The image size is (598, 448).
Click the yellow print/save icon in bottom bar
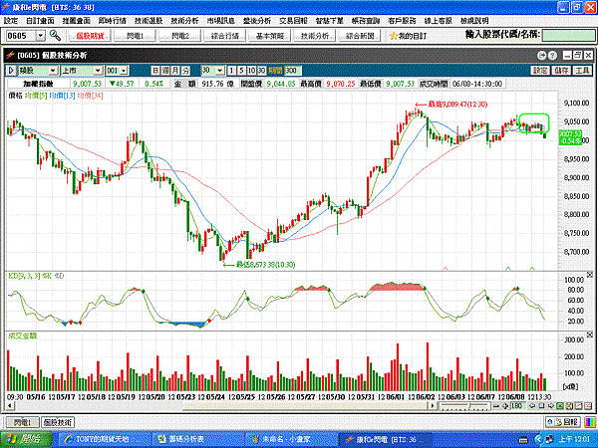point(569,406)
